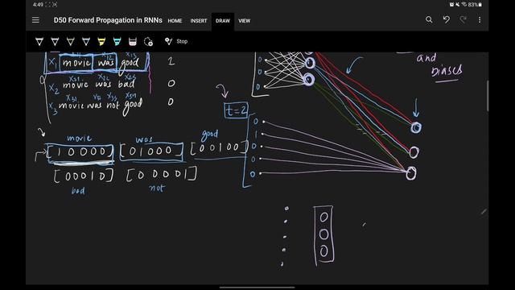Select the DRAW tab
This screenshot has height=290, width=515.
pos(223,21)
